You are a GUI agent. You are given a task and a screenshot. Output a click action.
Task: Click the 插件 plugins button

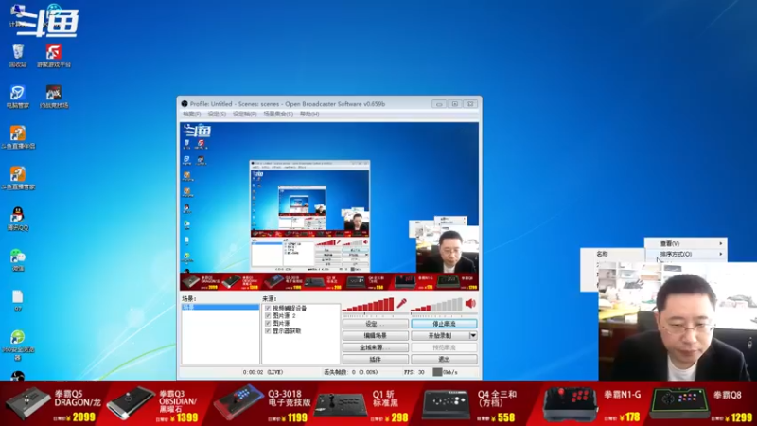(375, 359)
